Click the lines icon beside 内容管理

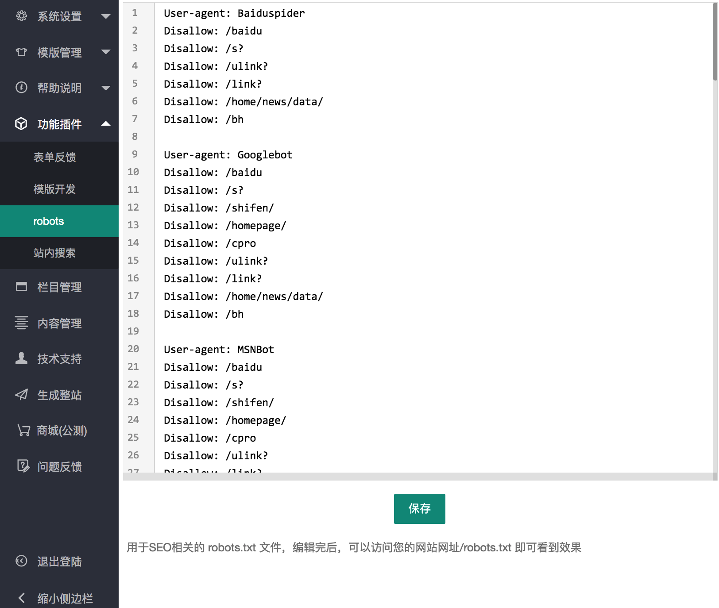click(21, 323)
